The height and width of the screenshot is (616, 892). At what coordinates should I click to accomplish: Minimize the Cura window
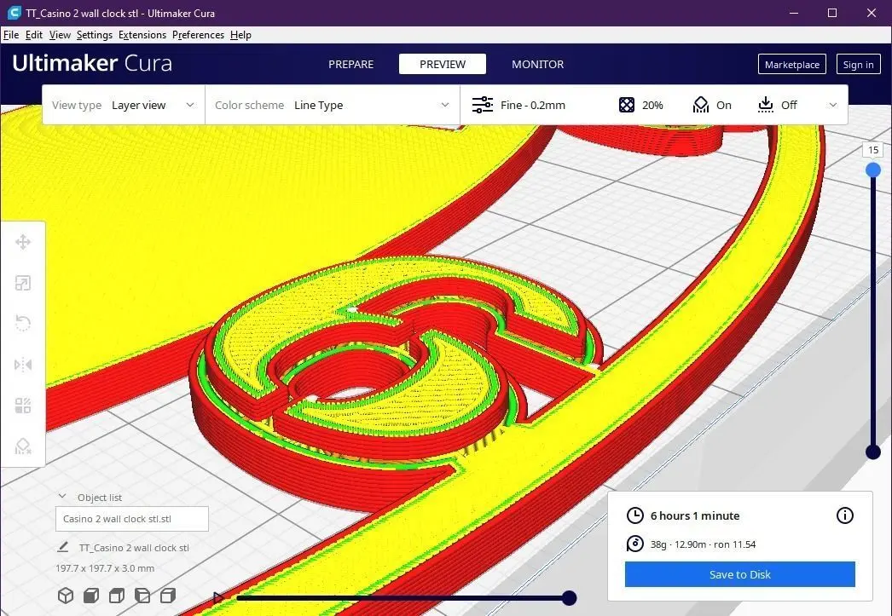point(795,13)
